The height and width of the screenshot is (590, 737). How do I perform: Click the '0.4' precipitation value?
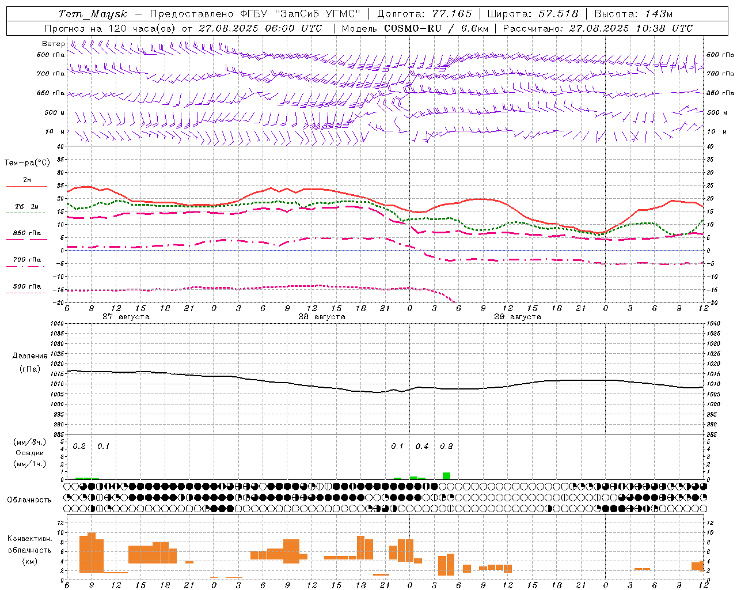coord(422,447)
